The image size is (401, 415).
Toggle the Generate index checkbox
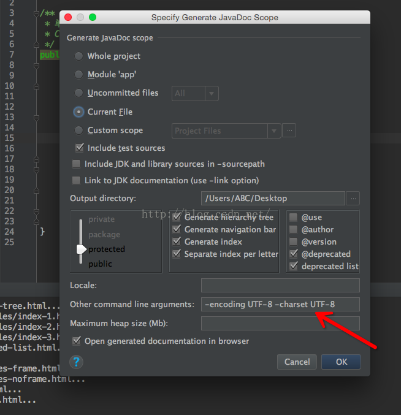click(177, 242)
